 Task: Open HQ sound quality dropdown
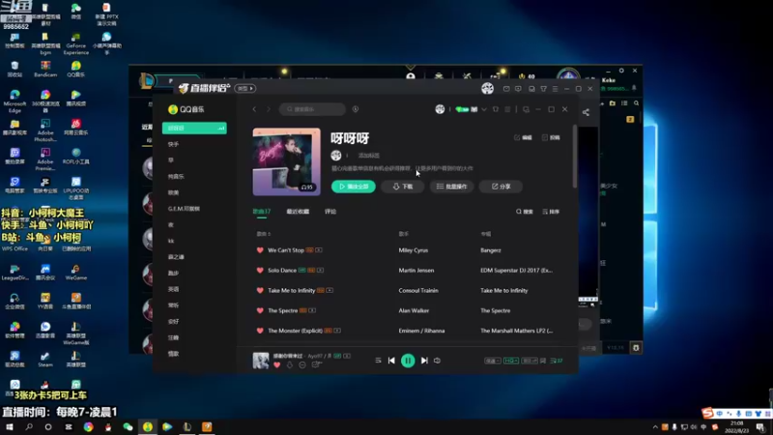click(511, 361)
